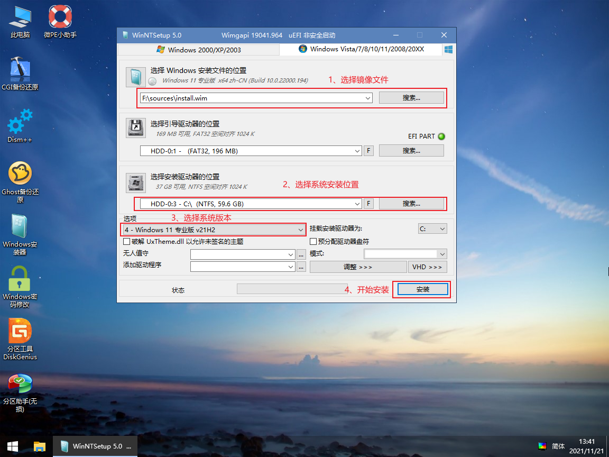The height and width of the screenshot is (457, 609).
Task: Click the WinNTSetup title bar icon
Action: (125, 35)
